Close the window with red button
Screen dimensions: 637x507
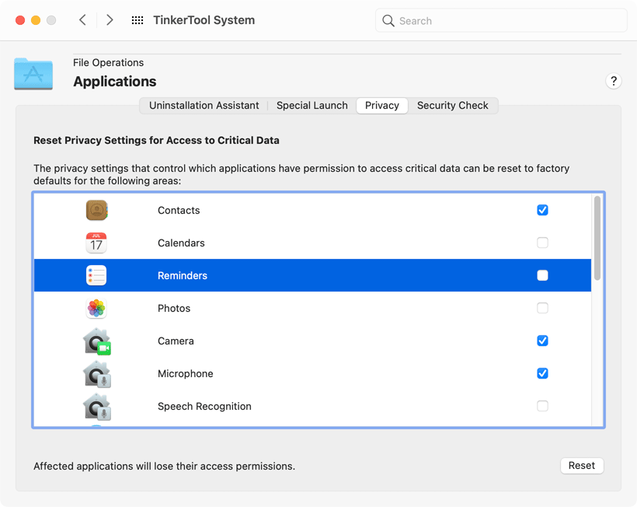pos(20,20)
